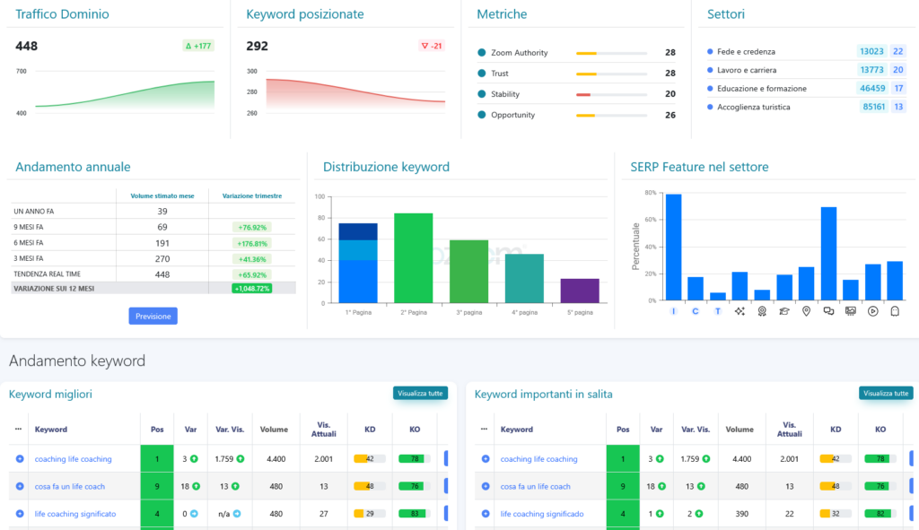Image resolution: width=919 pixels, height=530 pixels.
Task: Click the image pack SERP feature icon
Action: (x=851, y=311)
